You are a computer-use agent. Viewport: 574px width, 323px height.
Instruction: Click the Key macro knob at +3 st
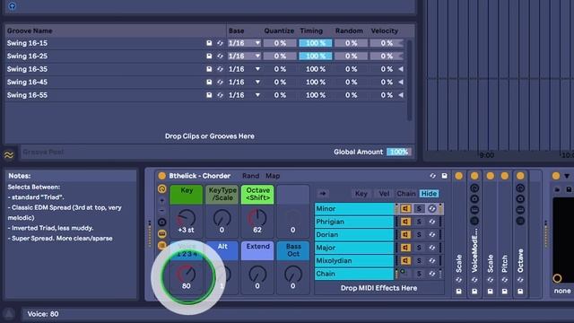tap(187, 218)
